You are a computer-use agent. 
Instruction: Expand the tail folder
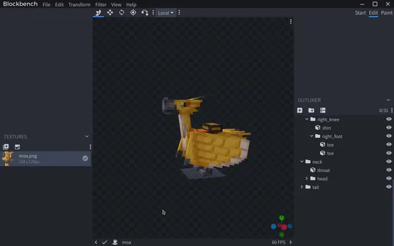pos(302,187)
